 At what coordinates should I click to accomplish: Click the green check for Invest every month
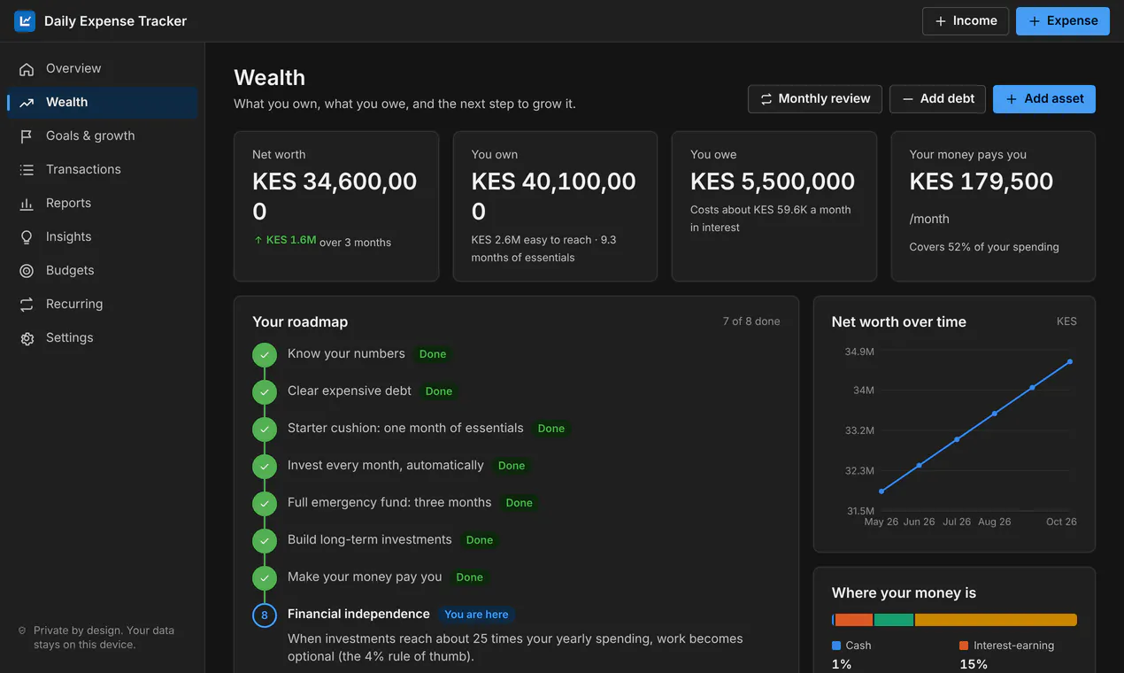pyautogui.click(x=265, y=467)
